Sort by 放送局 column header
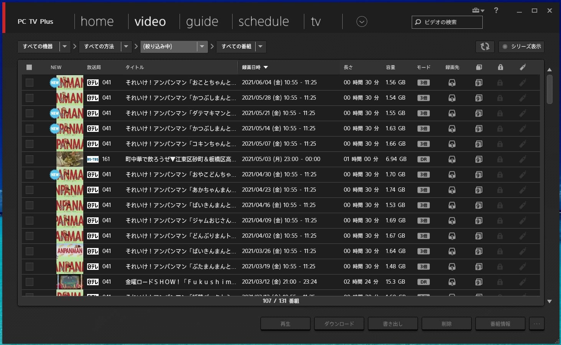 (94, 67)
